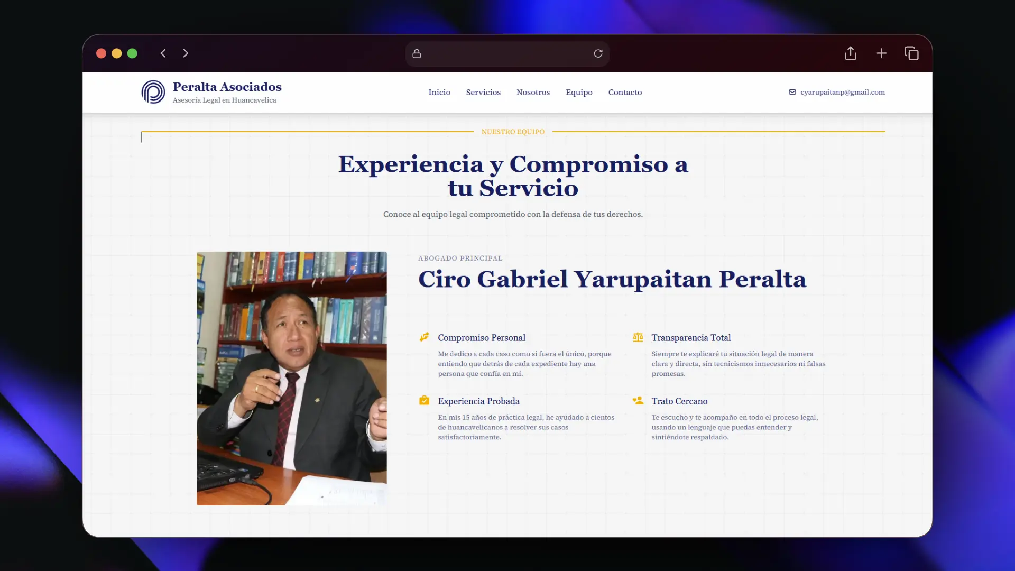Click the padlock icon in the address bar

(x=416, y=53)
